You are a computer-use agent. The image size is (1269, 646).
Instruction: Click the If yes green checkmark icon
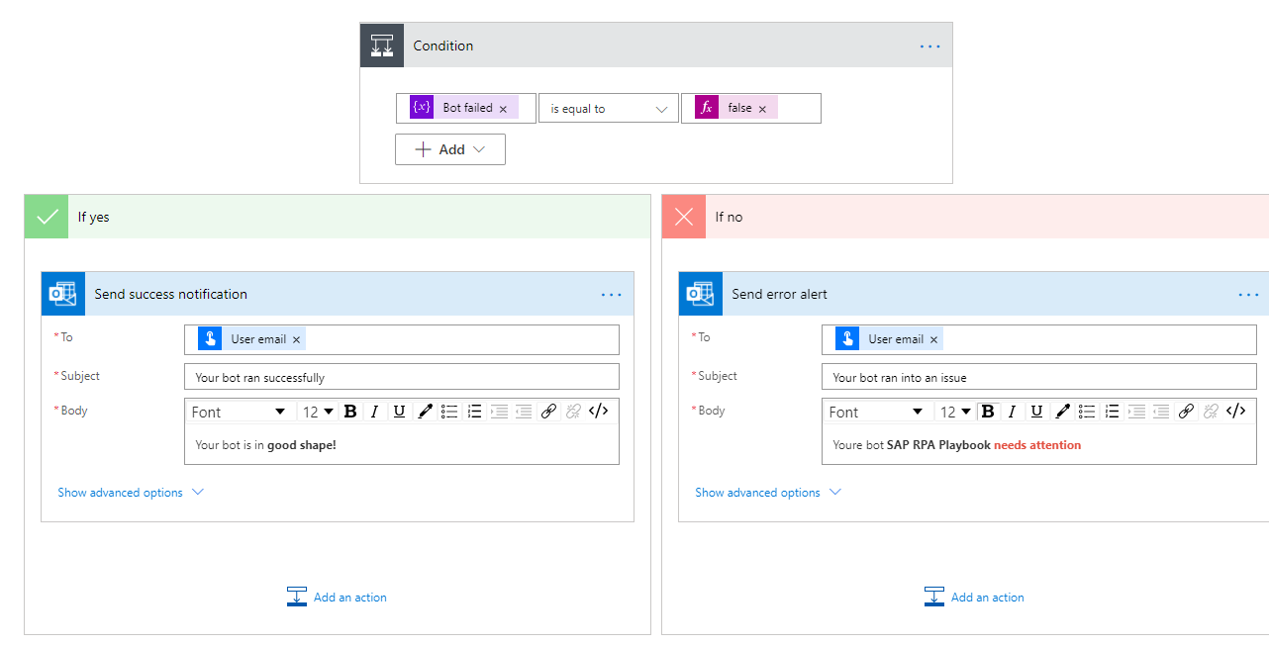tap(47, 217)
